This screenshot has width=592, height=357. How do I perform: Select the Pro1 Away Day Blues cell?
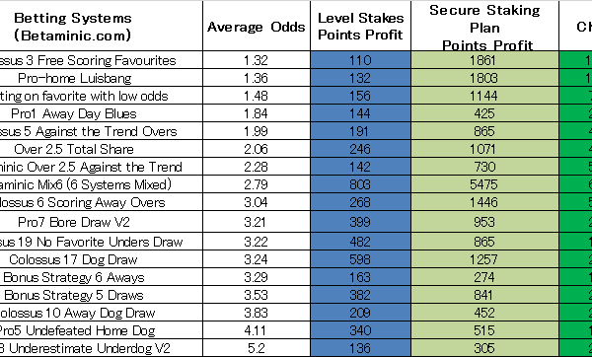tap(102, 113)
